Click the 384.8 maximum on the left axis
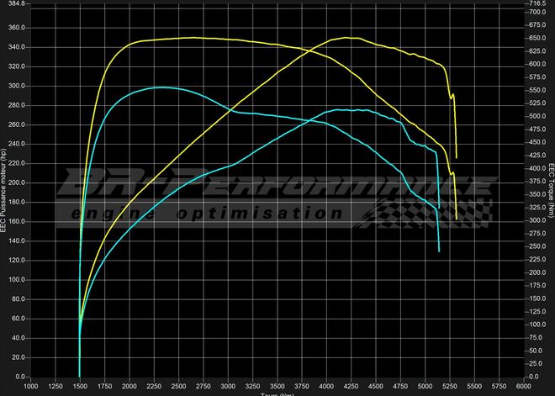 coord(18,3)
